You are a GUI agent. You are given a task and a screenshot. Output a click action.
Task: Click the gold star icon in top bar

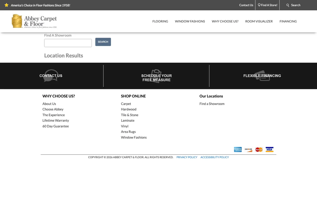[x=7, y=5]
